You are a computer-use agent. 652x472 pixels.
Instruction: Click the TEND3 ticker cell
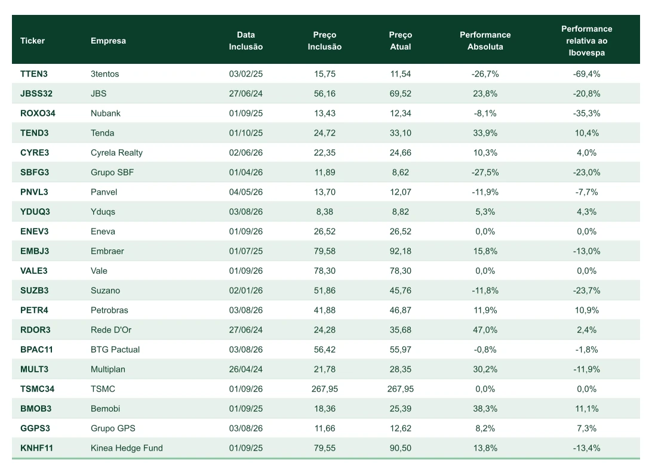pyautogui.click(x=35, y=133)
